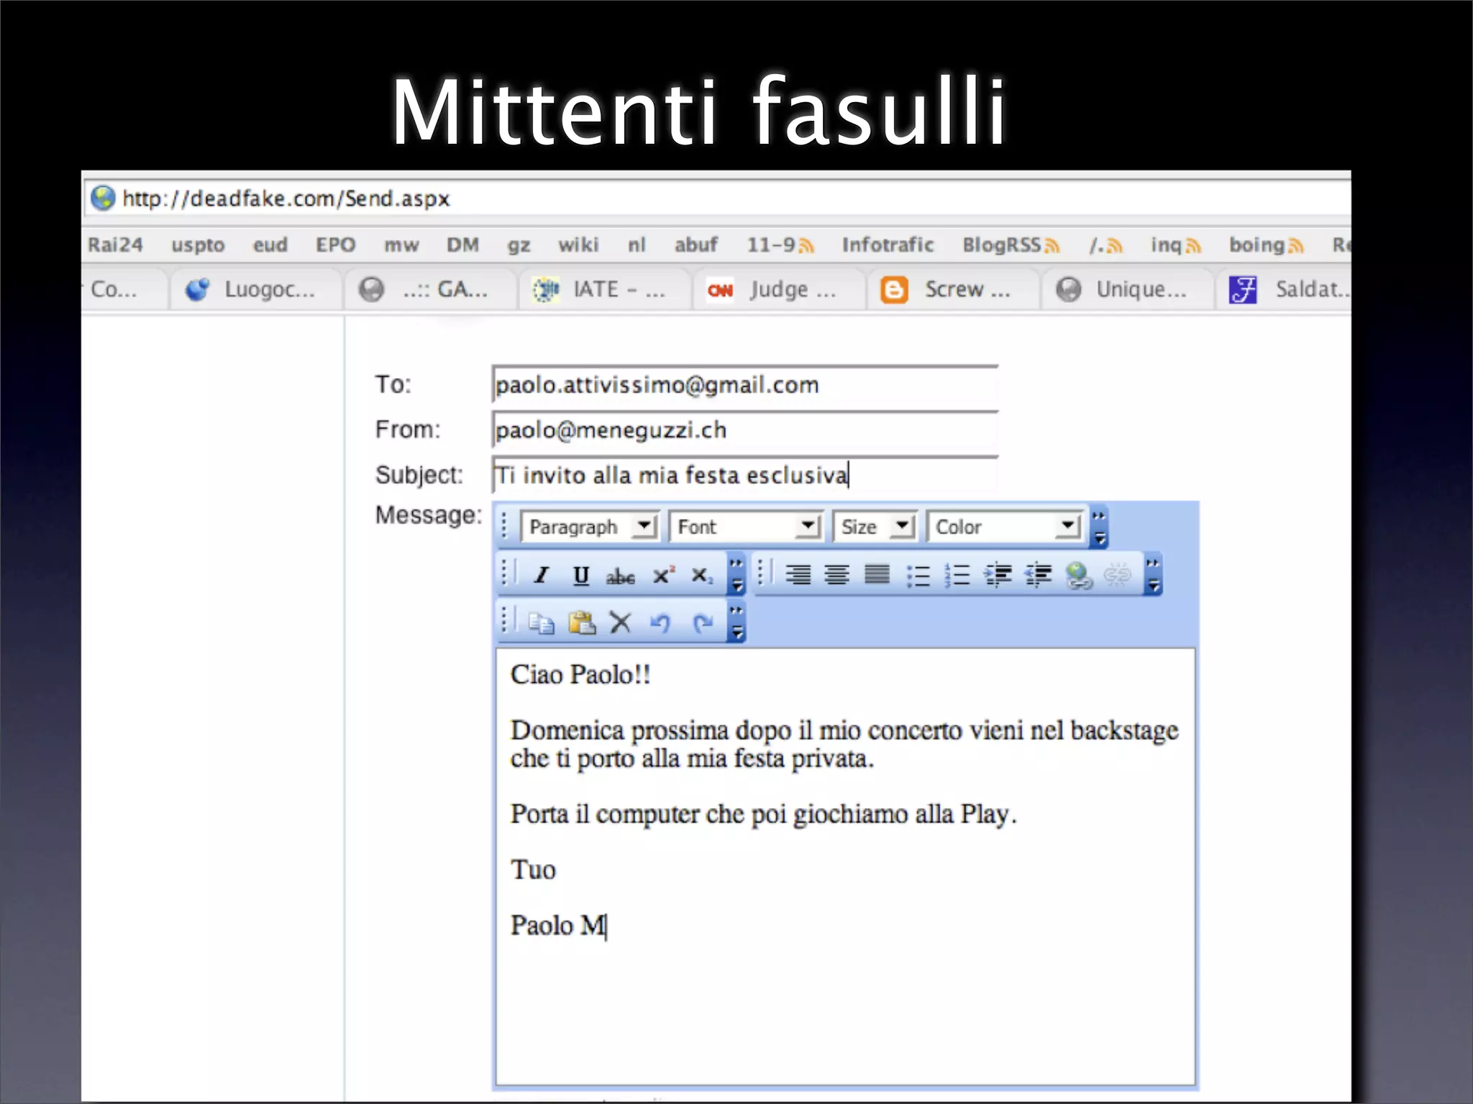
Task: Click the paste clipboard icon
Action: [x=581, y=622]
